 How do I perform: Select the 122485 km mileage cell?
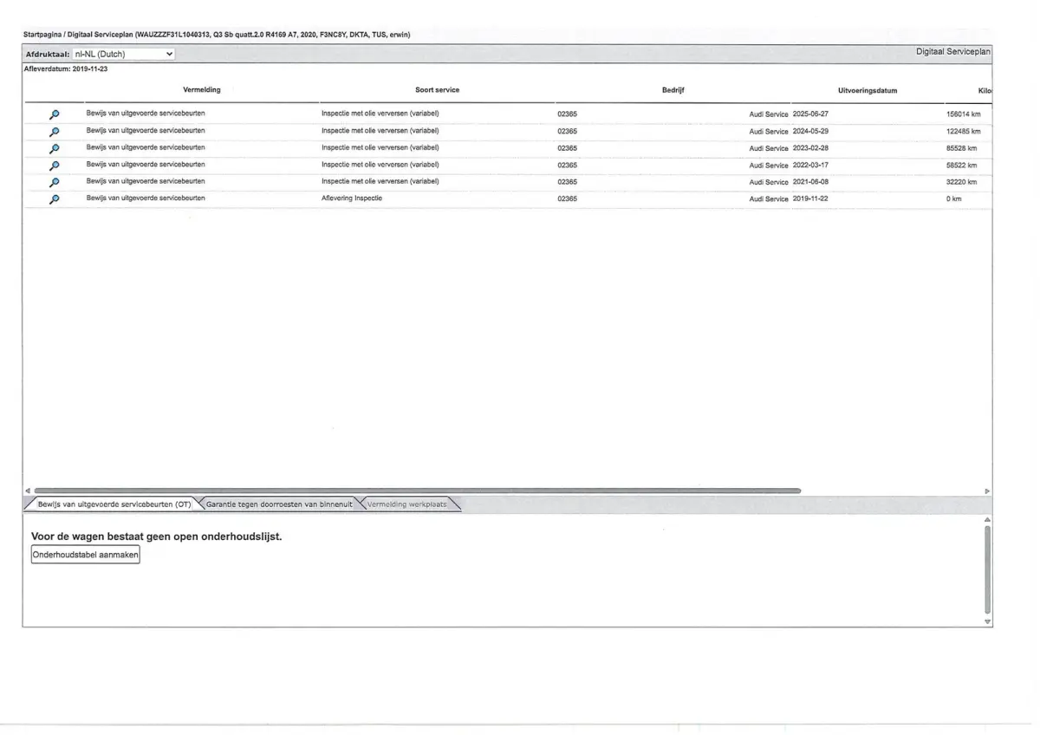click(x=964, y=131)
